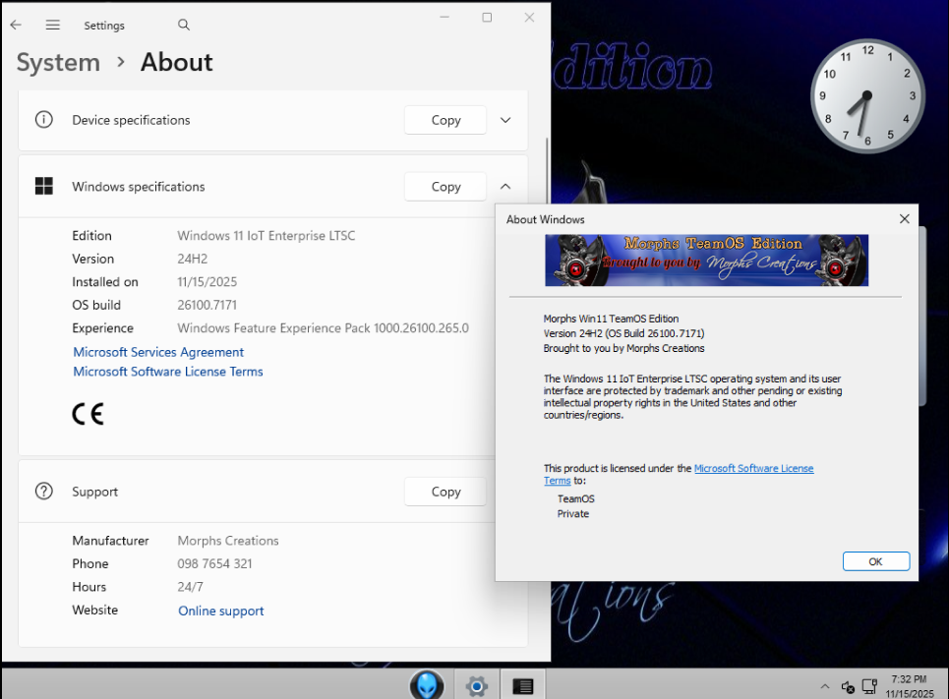Click the network icon in system tray
The image size is (949, 699).
point(869,686)
